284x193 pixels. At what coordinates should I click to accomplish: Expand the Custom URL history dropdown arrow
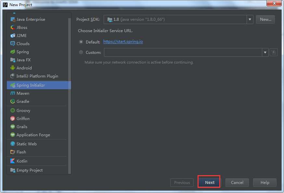click(x=265, y=53)
